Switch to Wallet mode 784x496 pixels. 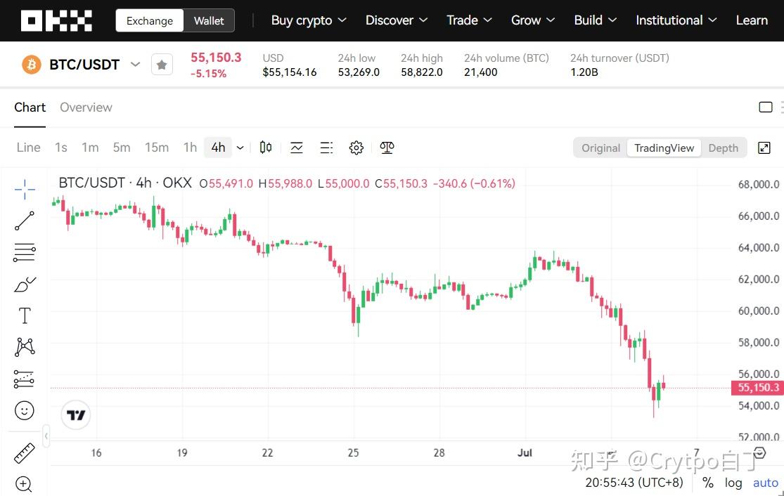[209, 20]
